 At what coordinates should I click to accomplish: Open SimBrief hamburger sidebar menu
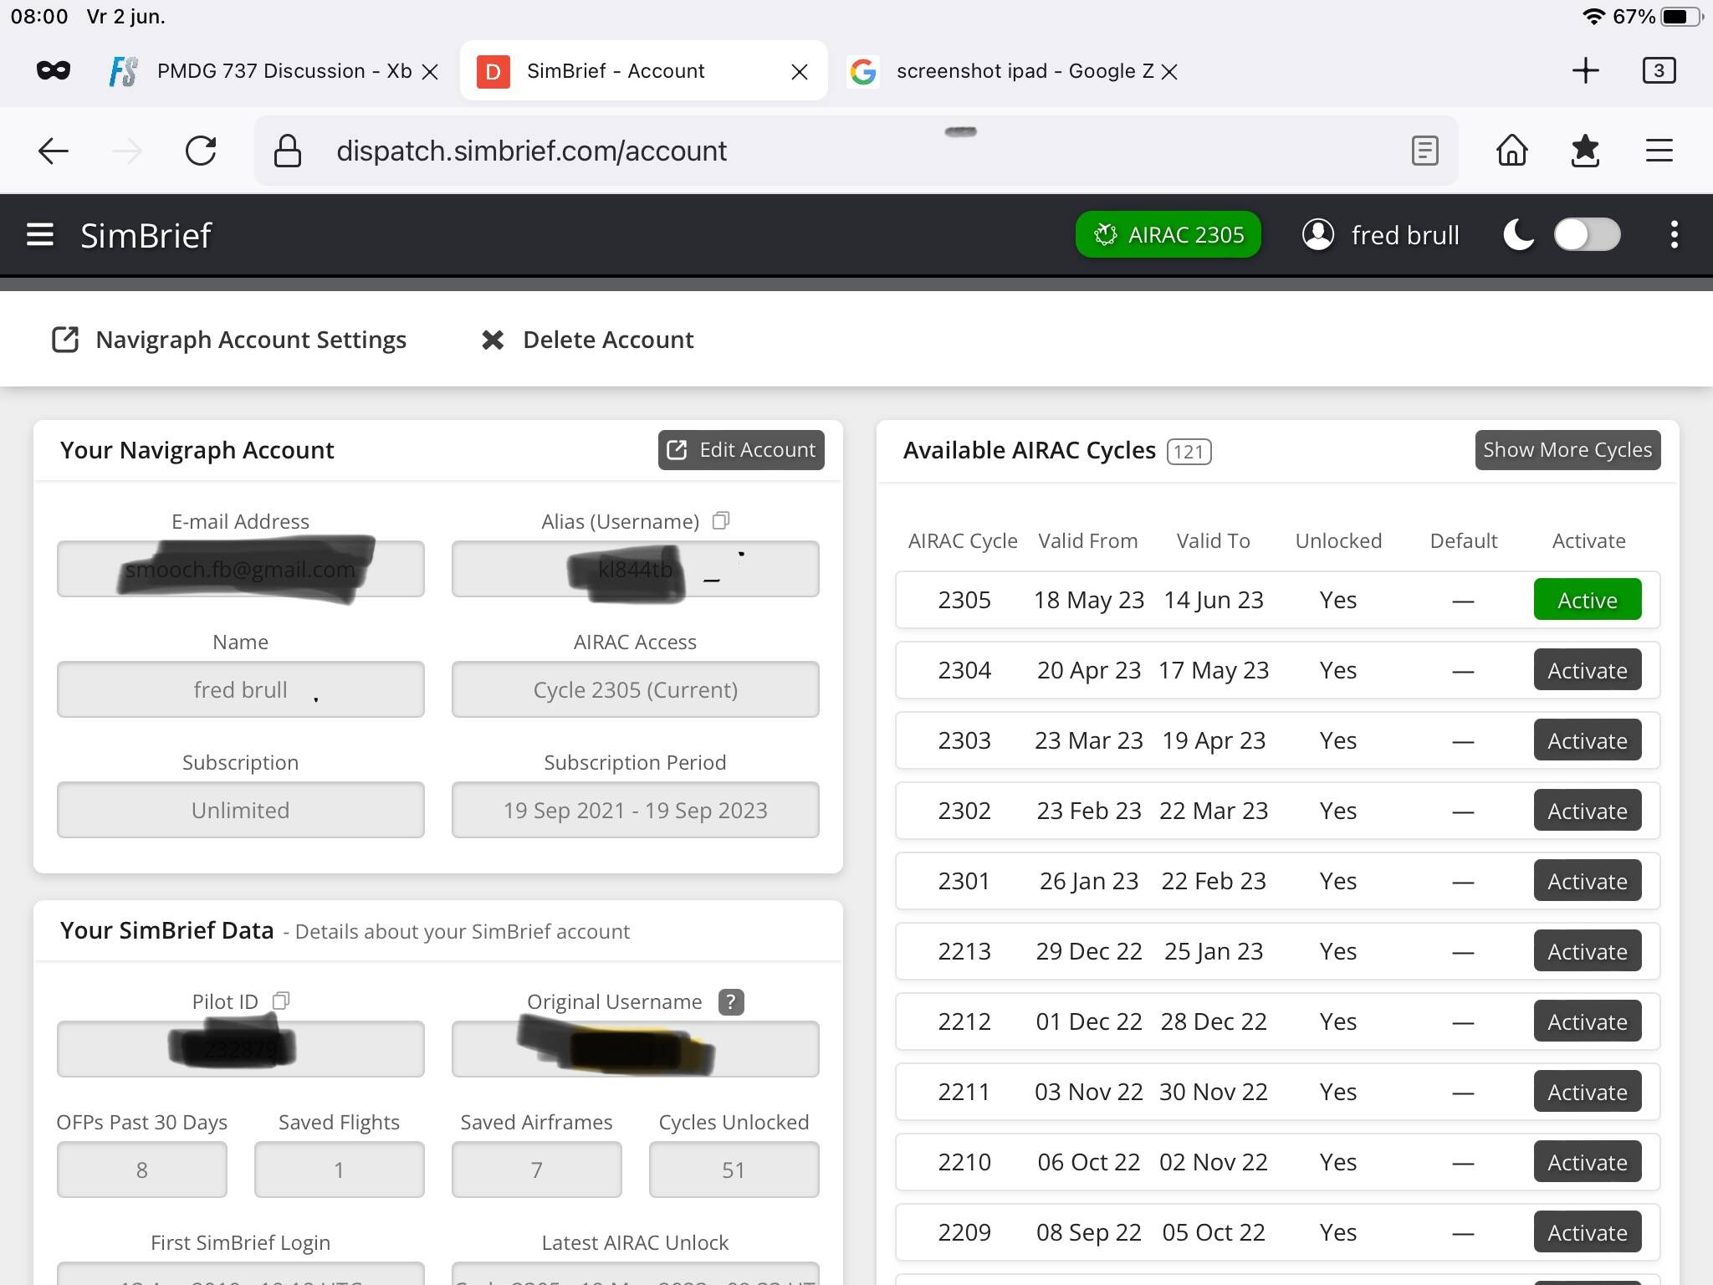tap(39, 235)
